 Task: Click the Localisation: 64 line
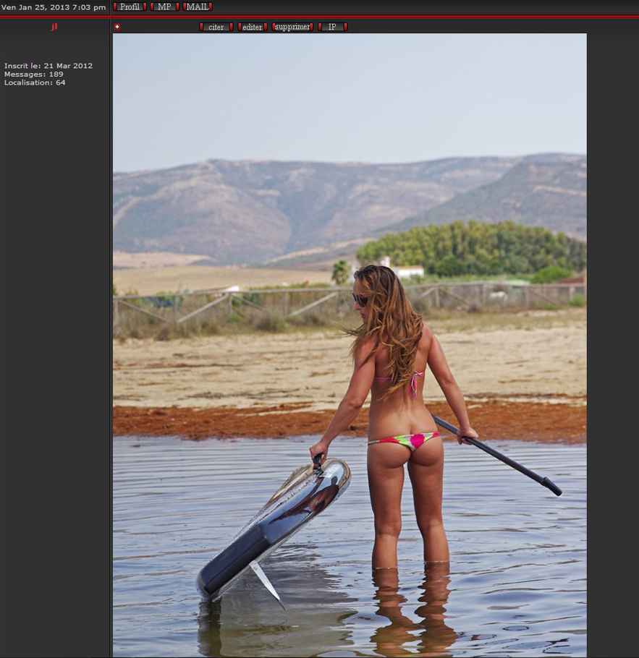coord(35,82)
